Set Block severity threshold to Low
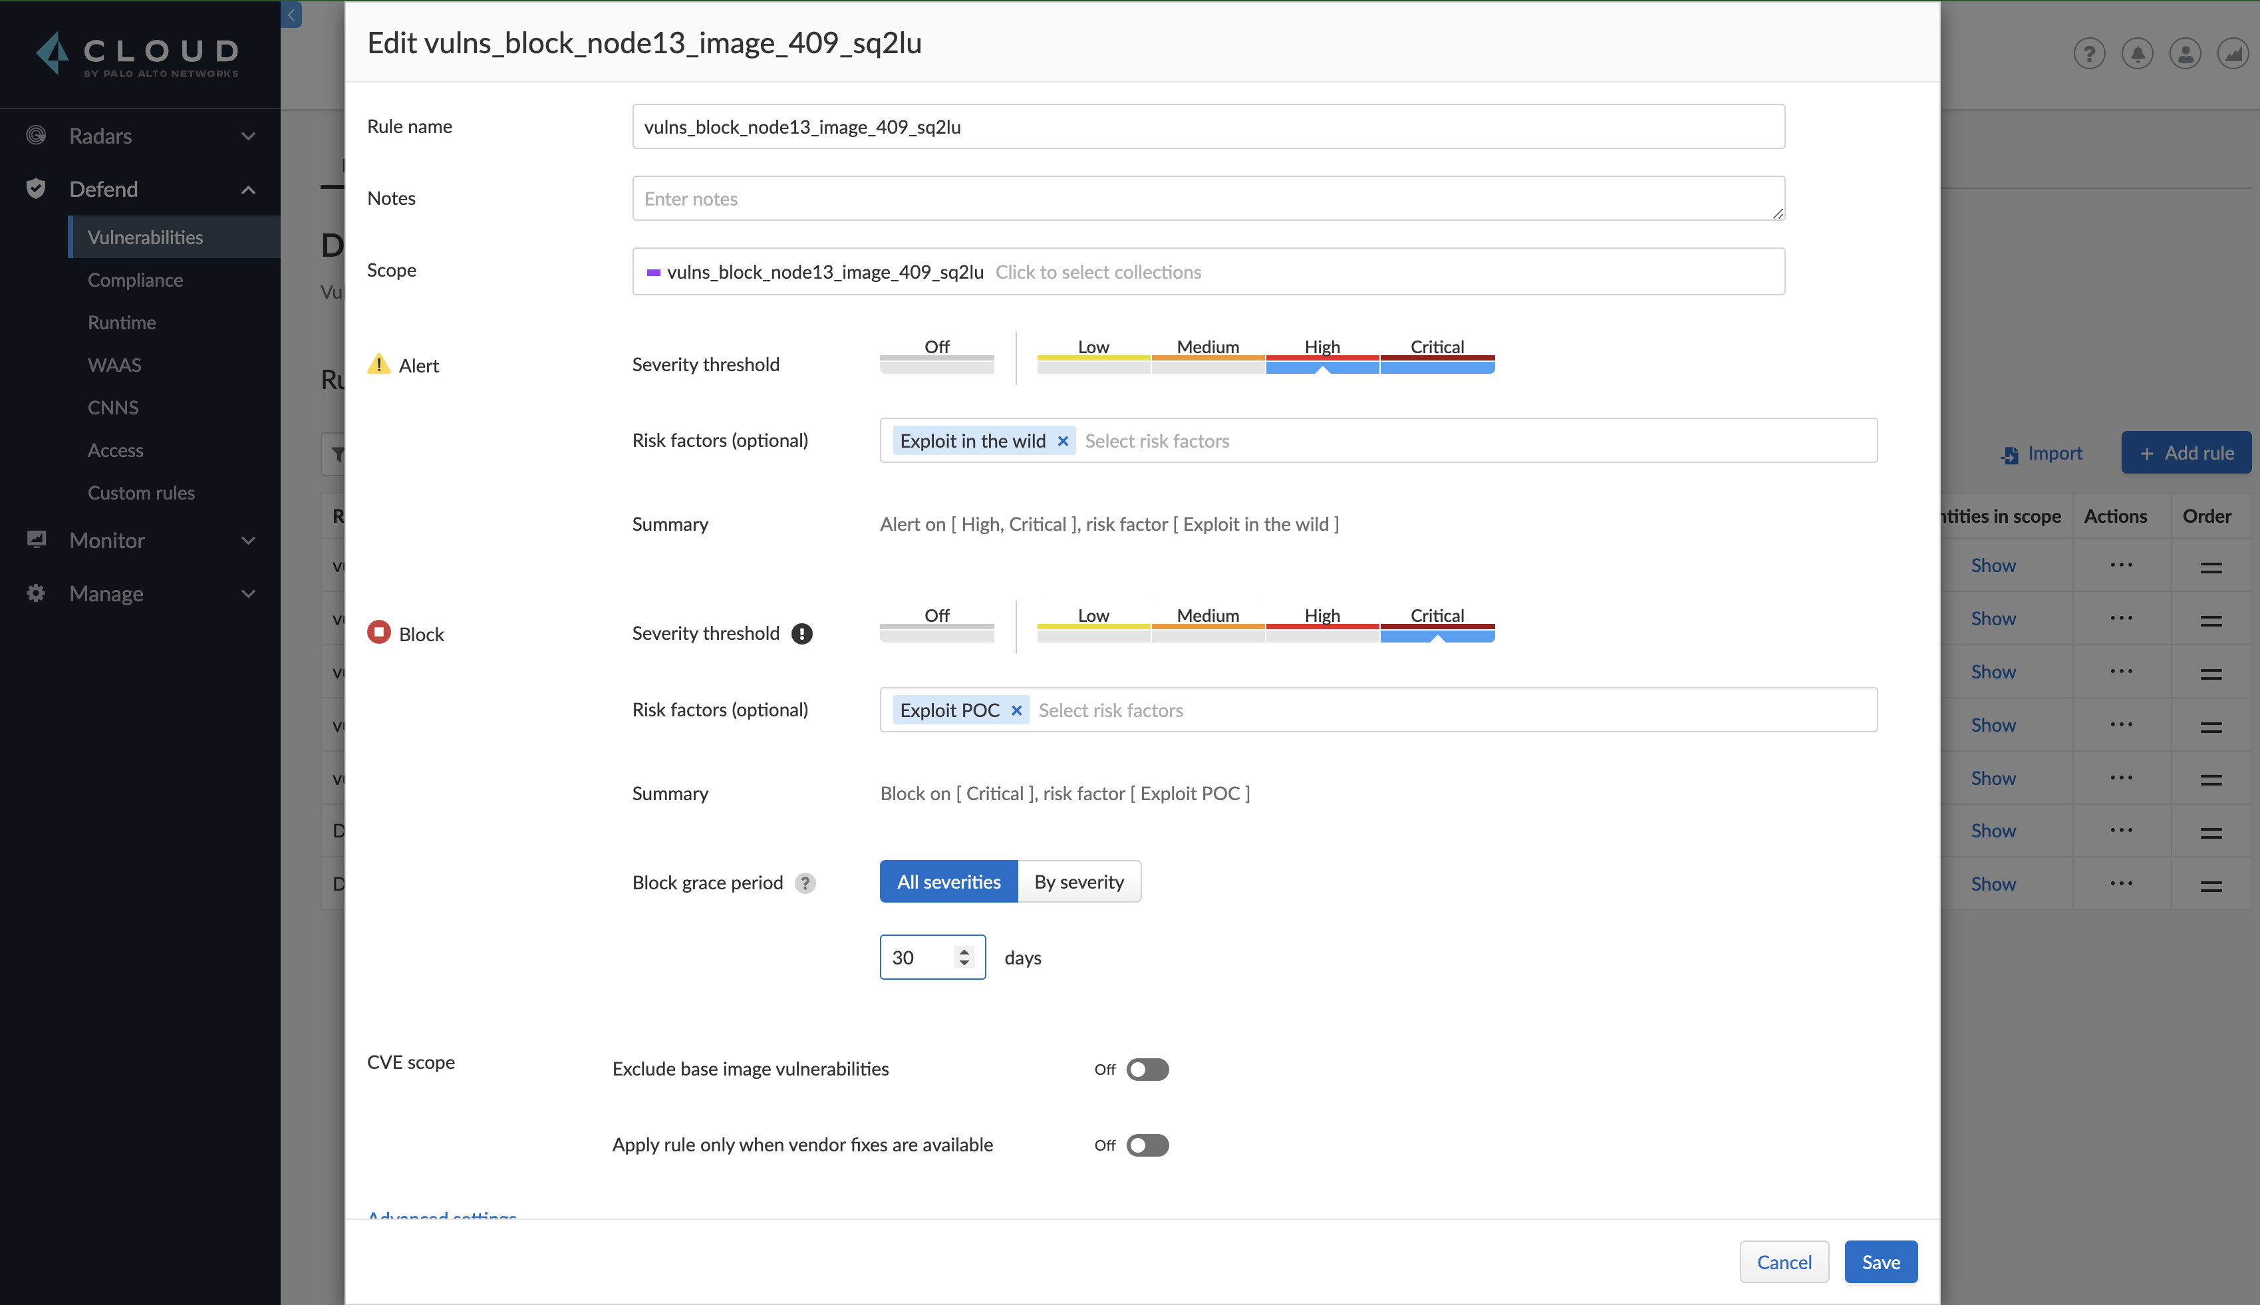The height and width of the screenshot is (1305, 2260). point(1093,624)
